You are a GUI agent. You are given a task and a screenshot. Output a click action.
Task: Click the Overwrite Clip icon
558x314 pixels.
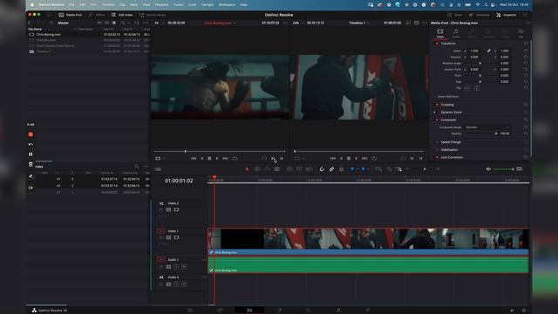[299, 169]
